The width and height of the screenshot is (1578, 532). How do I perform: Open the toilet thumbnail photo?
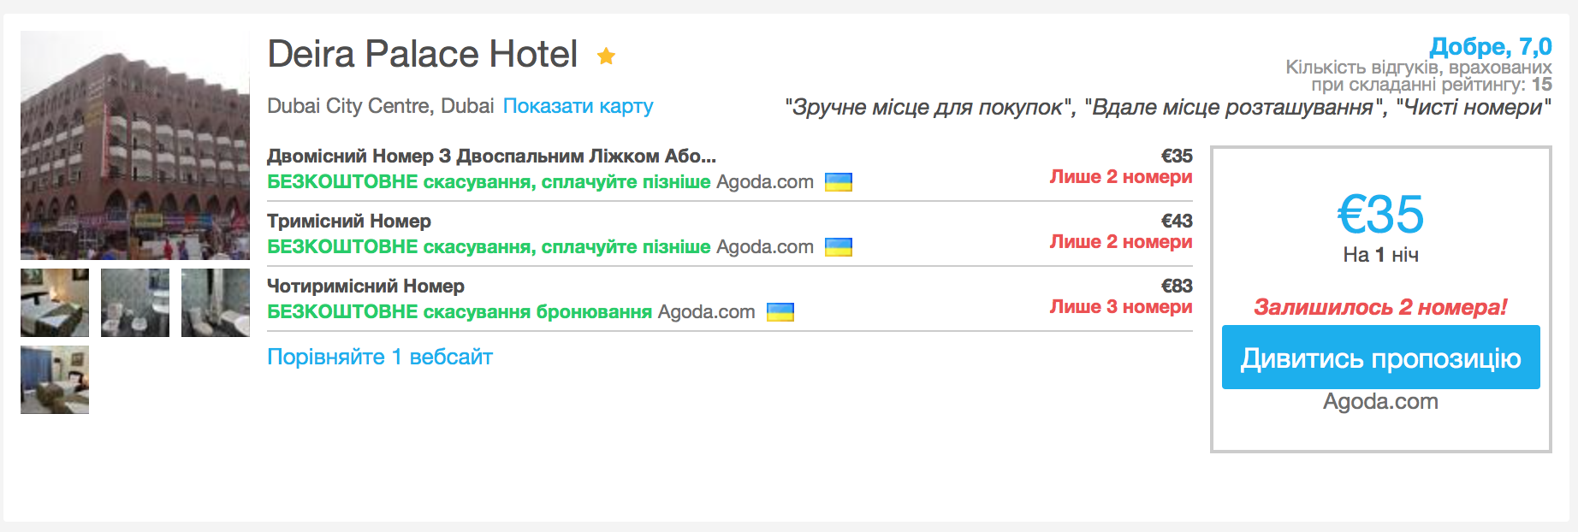point(216,303)
